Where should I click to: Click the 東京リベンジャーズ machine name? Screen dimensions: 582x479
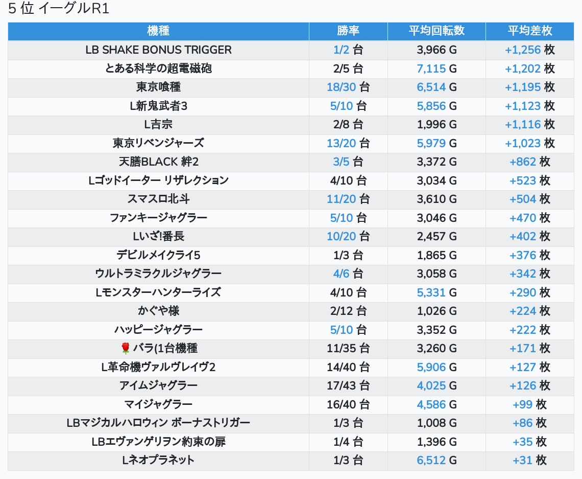pos(158,143)
